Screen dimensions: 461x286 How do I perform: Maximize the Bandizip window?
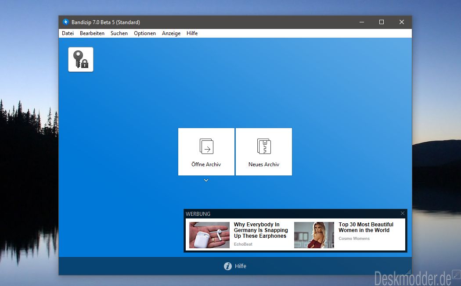(x=382, y=22)
